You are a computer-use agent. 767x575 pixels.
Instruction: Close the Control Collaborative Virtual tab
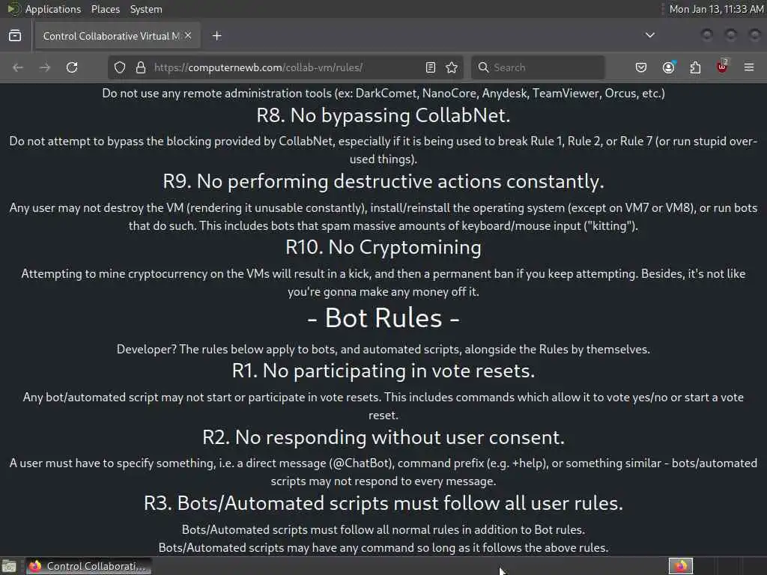point(188,35)
